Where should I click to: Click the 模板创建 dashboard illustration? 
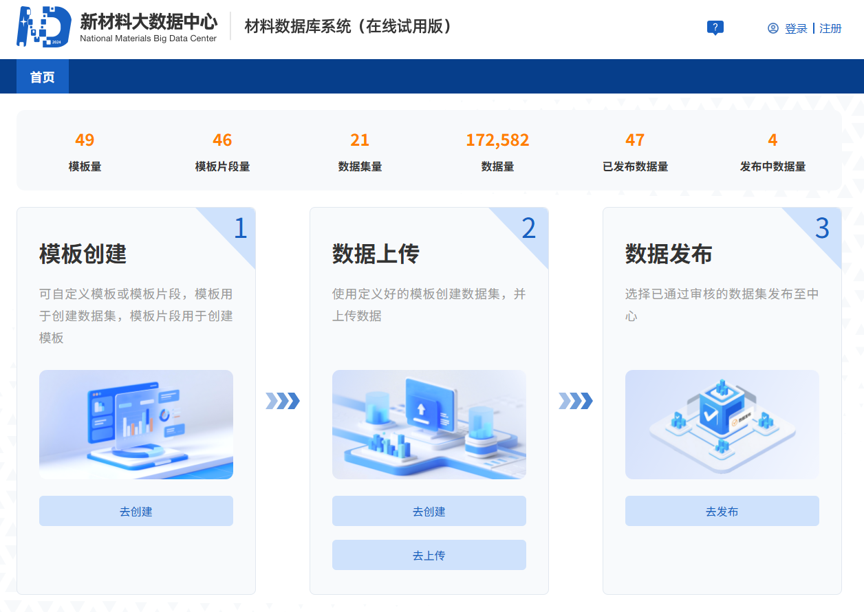(x=136, y=424)
